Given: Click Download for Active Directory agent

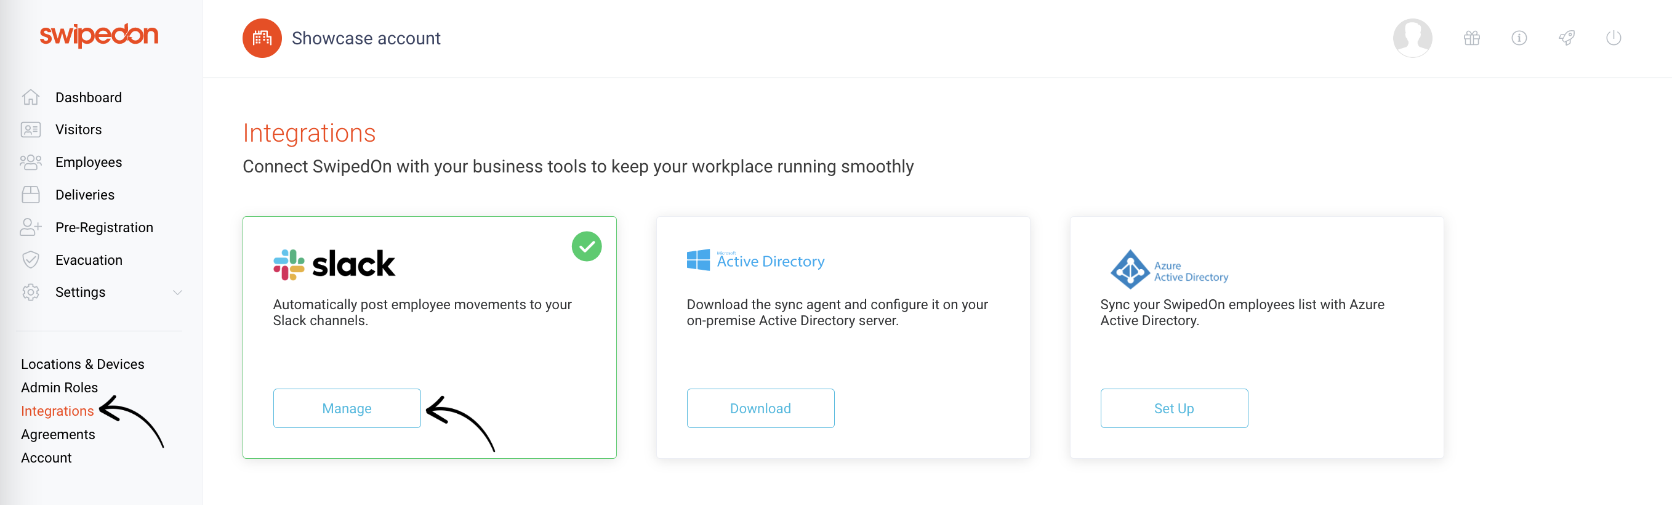Looking at the screenshot, I should coord(760,408).
